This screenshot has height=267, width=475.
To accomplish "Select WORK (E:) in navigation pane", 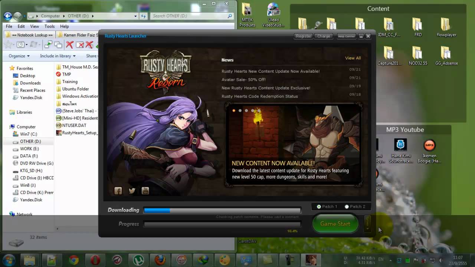I will pos(29,149).
